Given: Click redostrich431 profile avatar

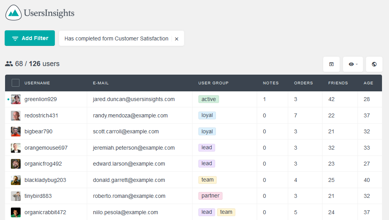Looking at the screenshot, I should (x=16, y=115).
